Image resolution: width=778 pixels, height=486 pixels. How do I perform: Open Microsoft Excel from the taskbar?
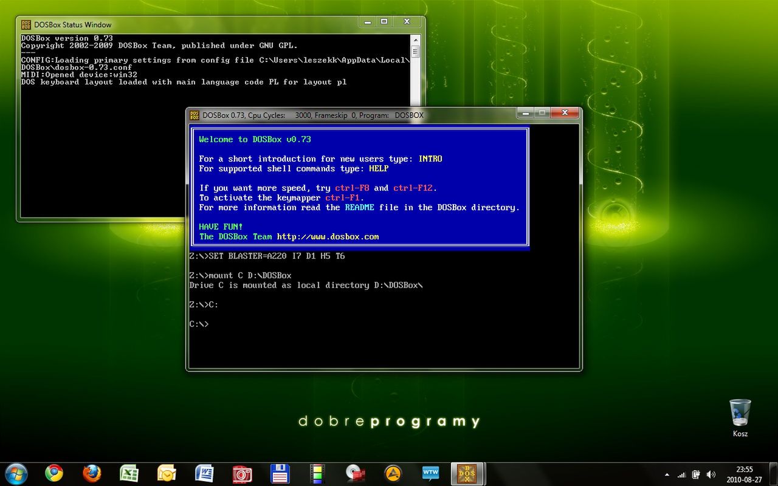(129, 473)
